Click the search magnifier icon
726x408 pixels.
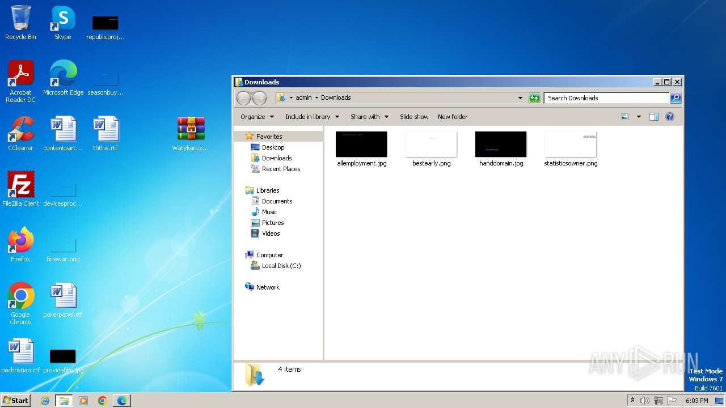tap(676, 98)
